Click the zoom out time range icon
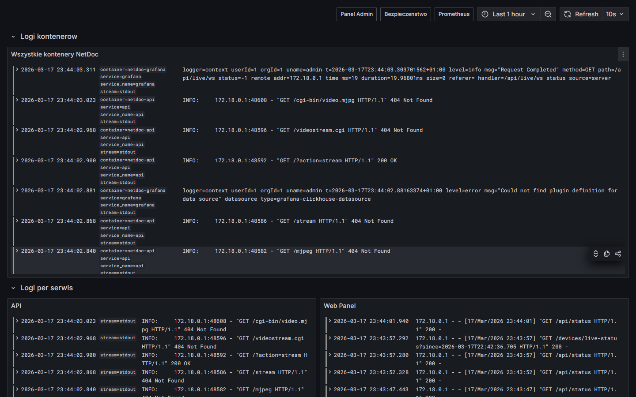The width and height of the screenshot is (636, 397). click(548, 14)
